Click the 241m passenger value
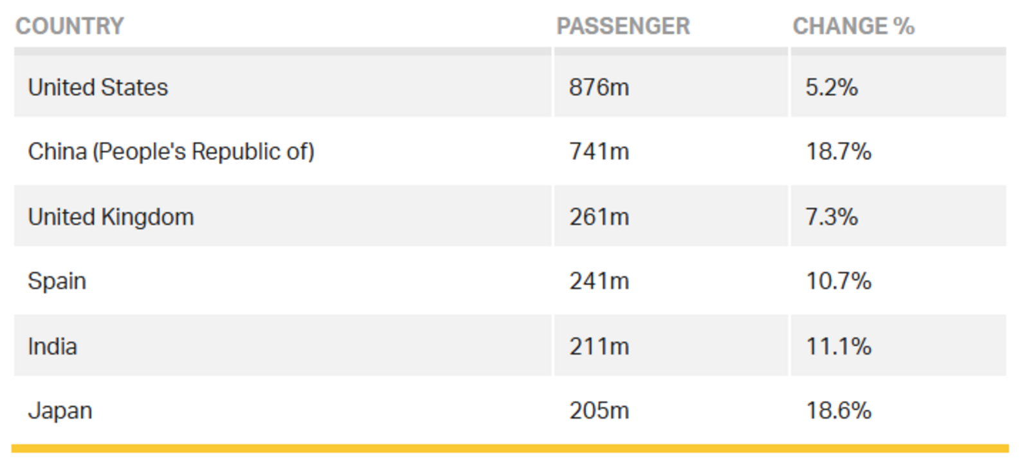The image size is (1029, 467). (599, 281)
